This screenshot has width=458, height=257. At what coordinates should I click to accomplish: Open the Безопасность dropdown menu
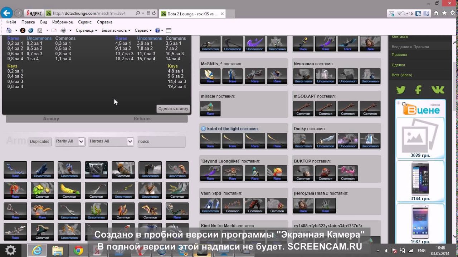(x=116, y=30)
